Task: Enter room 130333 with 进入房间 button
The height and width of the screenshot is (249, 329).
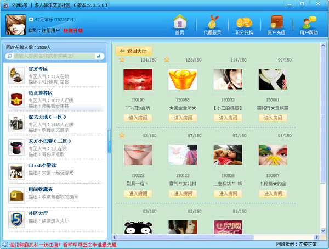Action: [x=228, y=118]
